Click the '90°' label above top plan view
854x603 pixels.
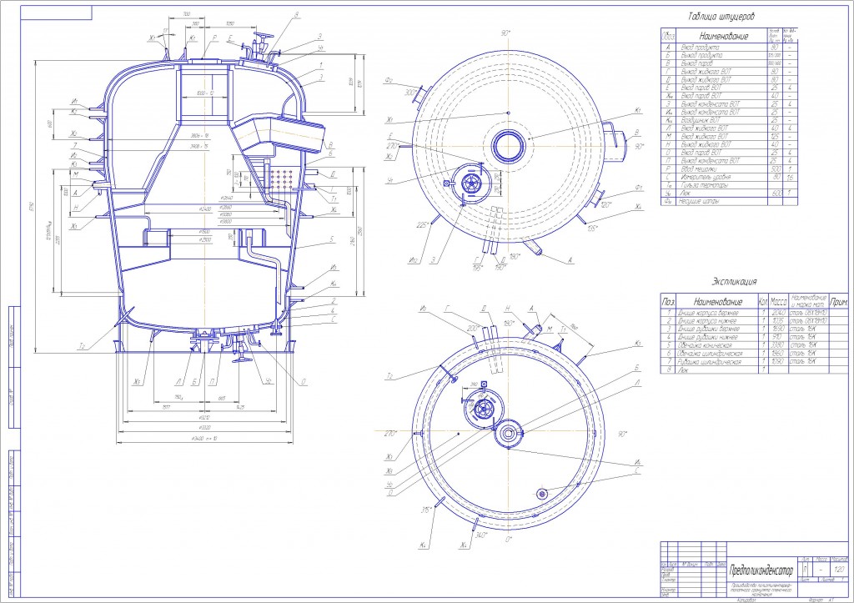[x=505, y=33]
